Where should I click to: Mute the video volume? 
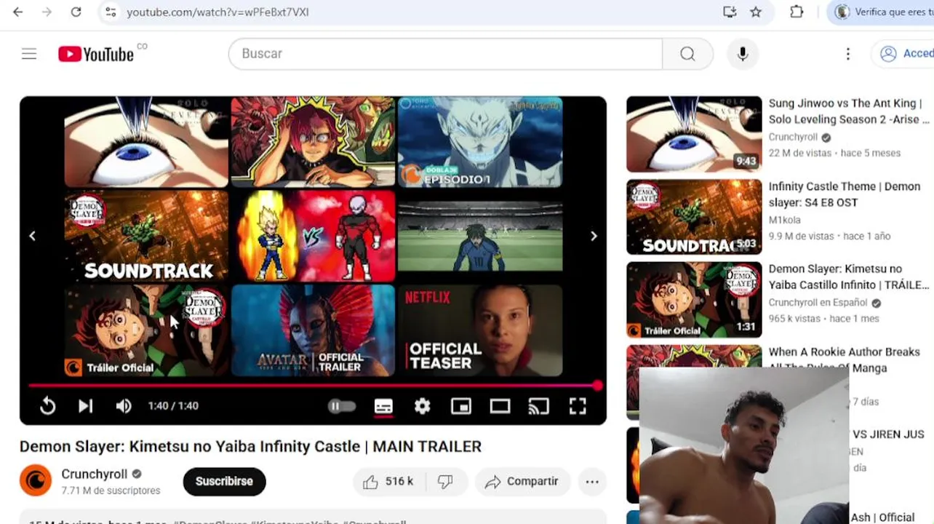pyautogui.click(x=124, y=406)
